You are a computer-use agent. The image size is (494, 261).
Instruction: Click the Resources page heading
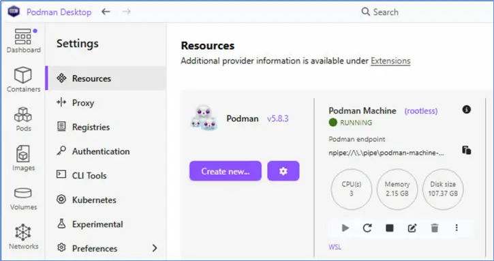(x=208, y=46)
